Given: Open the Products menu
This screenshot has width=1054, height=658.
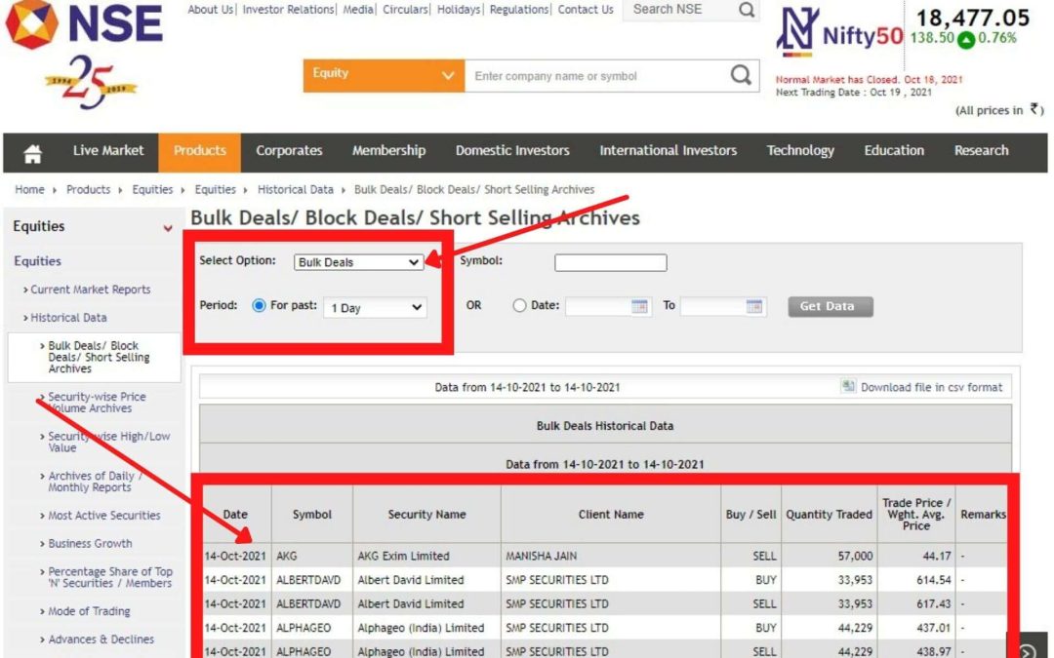Looking at the screenshot, I should 200,150.
